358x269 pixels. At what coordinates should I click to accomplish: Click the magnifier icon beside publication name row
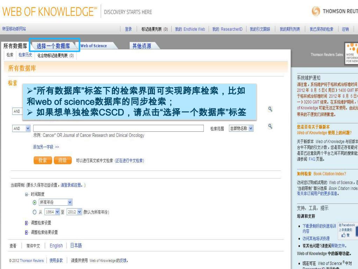pyautogui.click(x=270, y=126)
